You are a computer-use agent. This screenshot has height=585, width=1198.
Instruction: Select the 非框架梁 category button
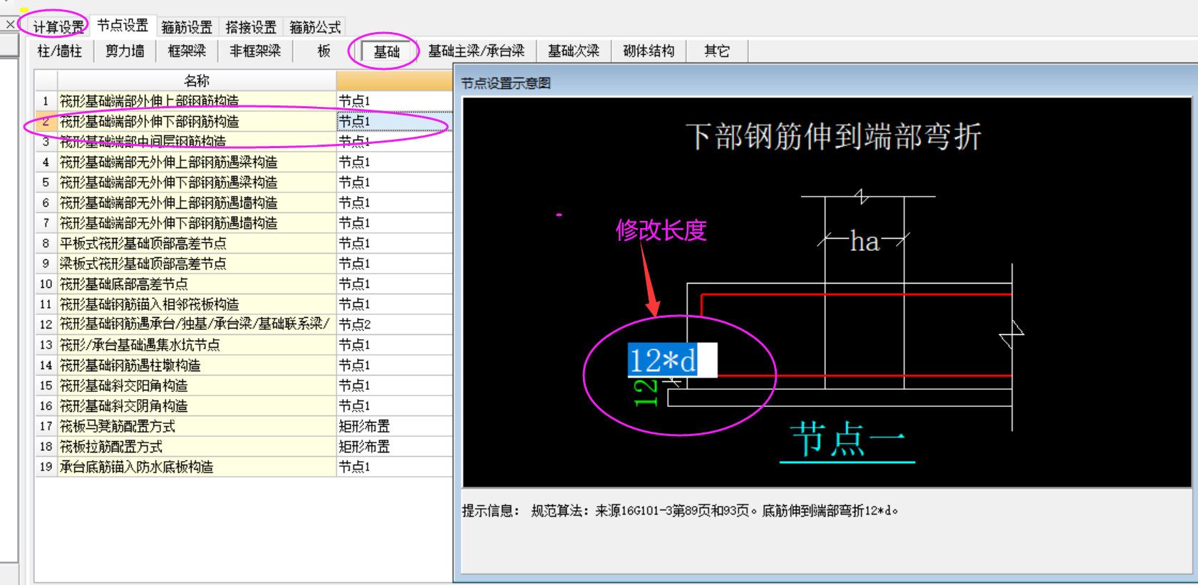255,51
